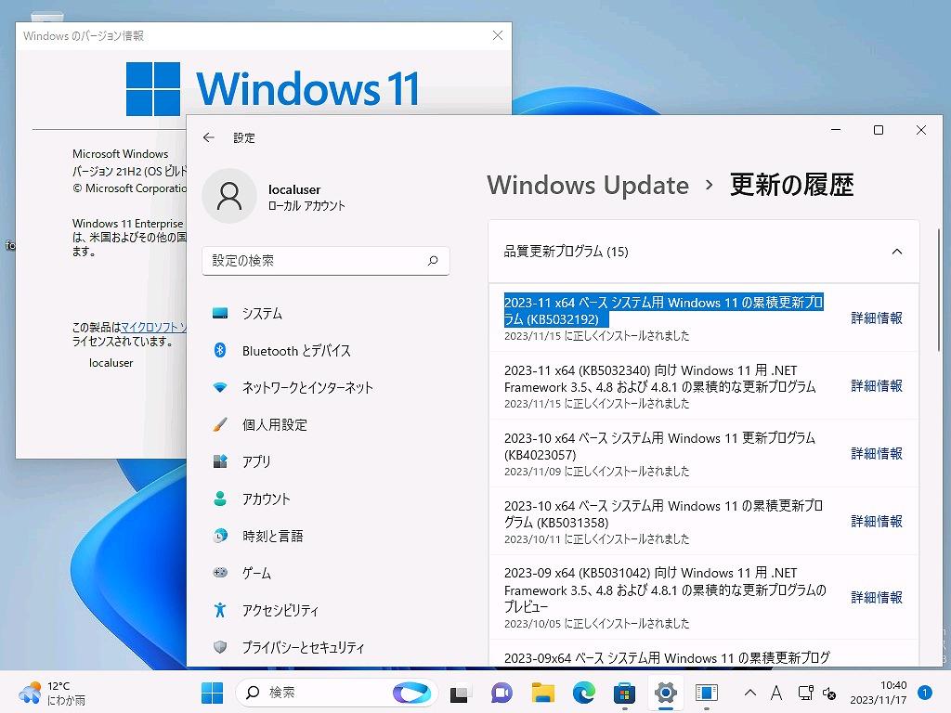Select the アクセシビリティ figure icon in sidebar
Image resolution: width=951 pixels, height=713 pixels.
coord(220,609)
